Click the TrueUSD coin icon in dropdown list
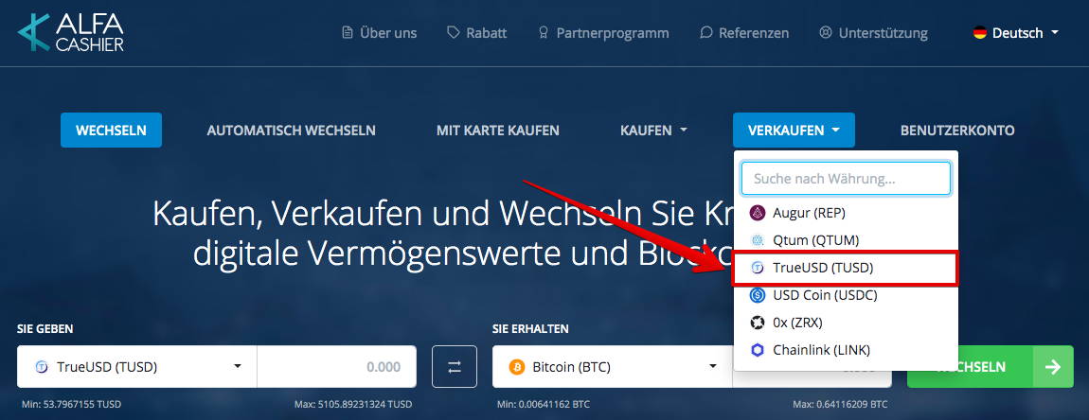Screen dimensions: 1089x420 (x=758, y=268)
